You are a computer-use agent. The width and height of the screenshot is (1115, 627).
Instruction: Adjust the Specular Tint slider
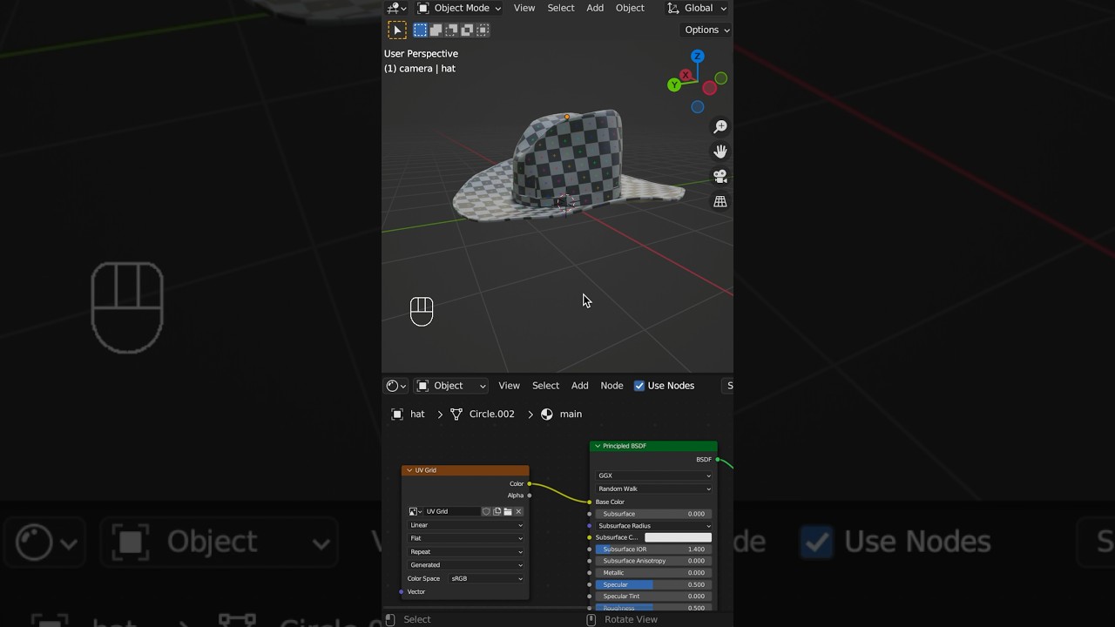click(x=654, y=597)
